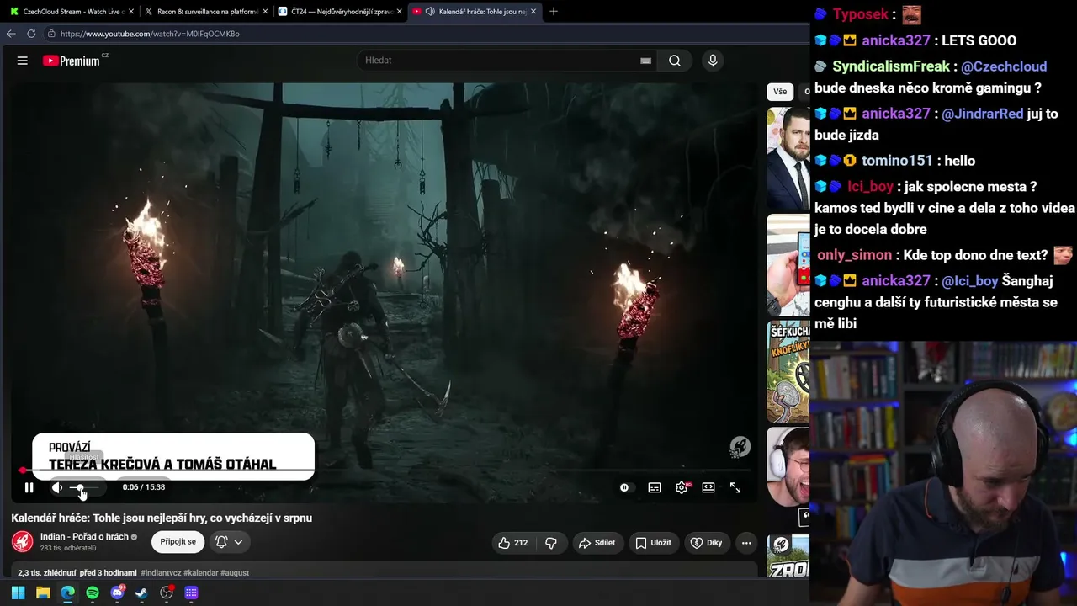Viewport: 1077px width, 606px height.
Task: Select the Vše filter chip
Action: pos(780,92)
